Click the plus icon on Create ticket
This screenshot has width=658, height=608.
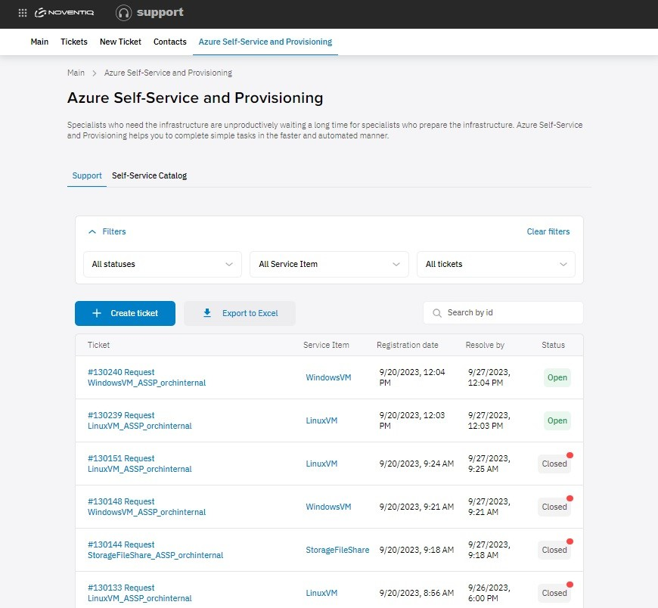pyautogui.click(x=96, y=313)
